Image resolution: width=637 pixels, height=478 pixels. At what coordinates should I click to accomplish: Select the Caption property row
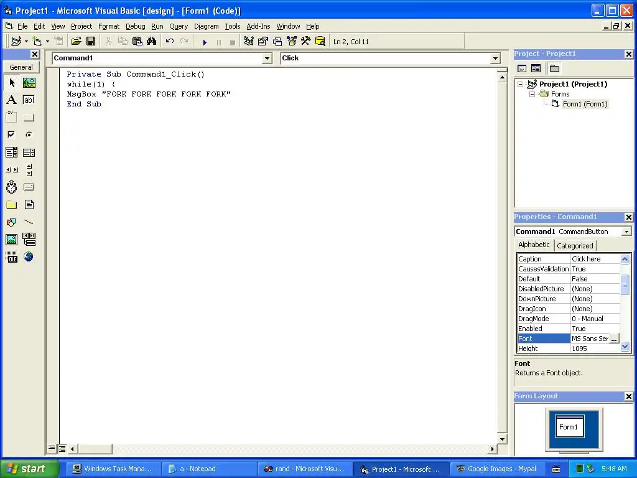coord(569,259)
